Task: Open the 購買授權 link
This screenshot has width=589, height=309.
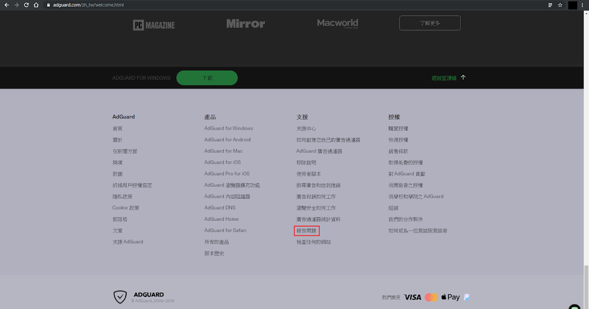Action: [x=398, y=129]
